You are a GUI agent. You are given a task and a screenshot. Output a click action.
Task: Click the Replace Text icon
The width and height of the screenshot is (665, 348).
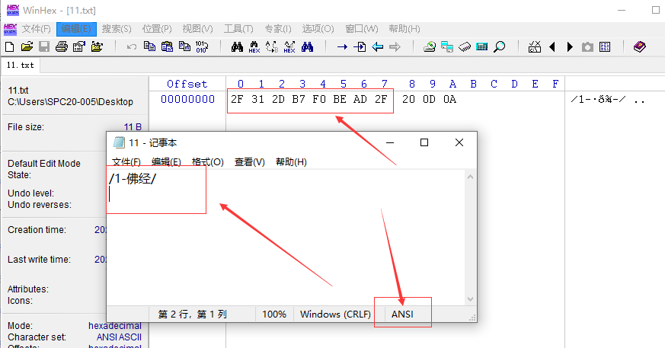(272, 46)
